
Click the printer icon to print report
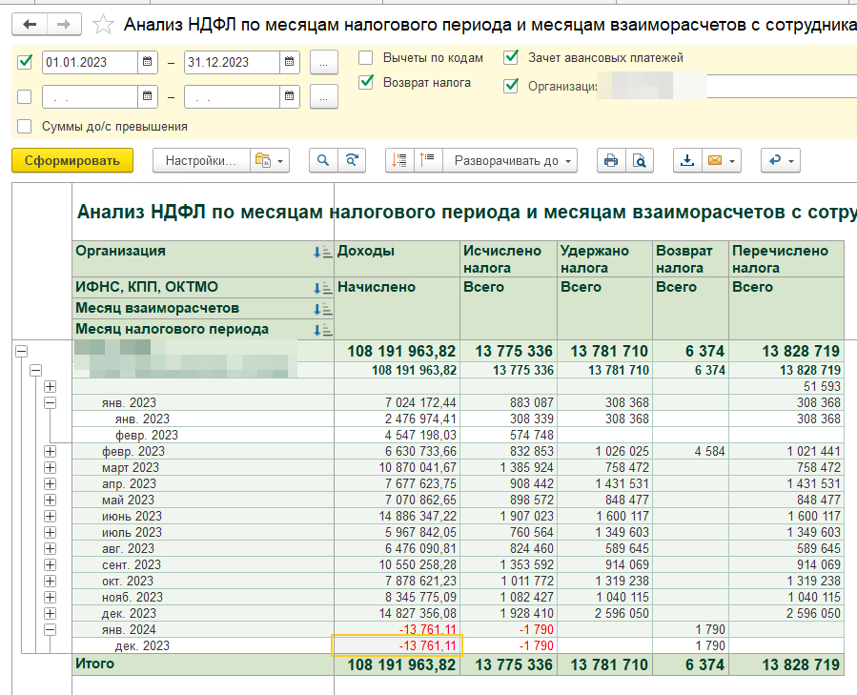point(611,160)
